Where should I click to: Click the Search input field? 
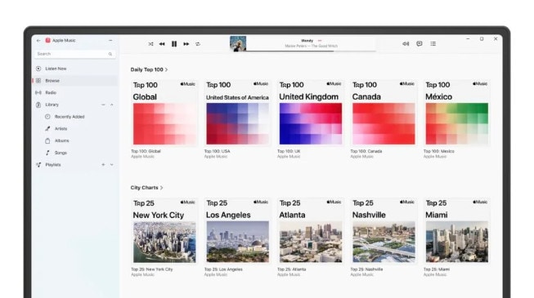[75, 54]
